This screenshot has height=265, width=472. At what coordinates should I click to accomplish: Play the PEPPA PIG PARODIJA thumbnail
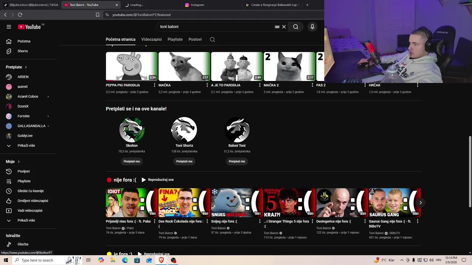132,66
